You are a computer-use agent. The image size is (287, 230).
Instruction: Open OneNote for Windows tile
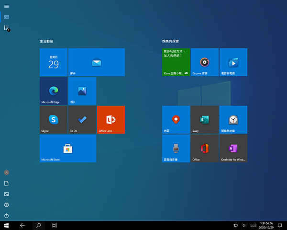pos(233,149)
